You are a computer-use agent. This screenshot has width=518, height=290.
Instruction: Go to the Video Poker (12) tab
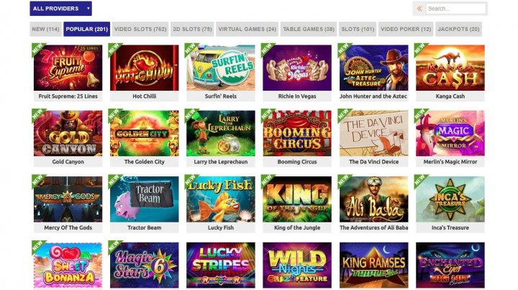406,29
